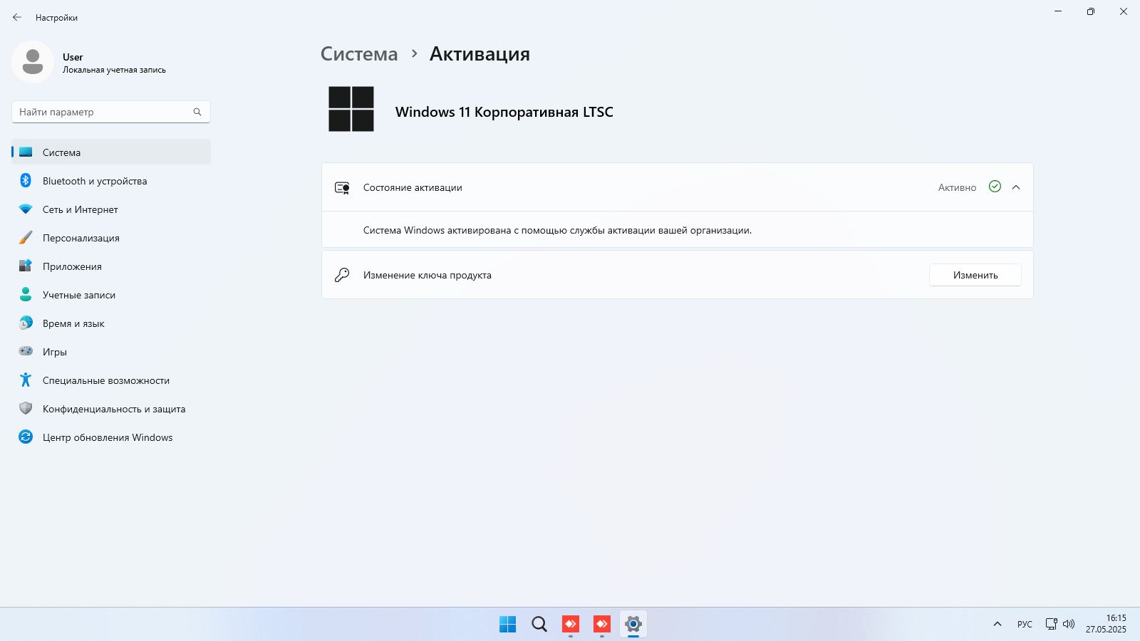Click the Игры gamepad icon
Image resolution: width=1140 pixels, height=641 pixels.
[26, 351]
